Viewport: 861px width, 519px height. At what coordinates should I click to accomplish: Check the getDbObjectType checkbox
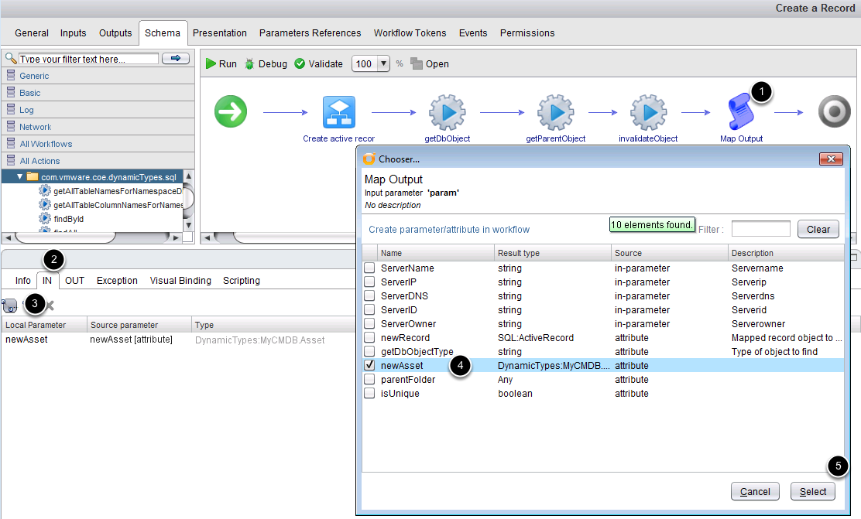point(369,352)
